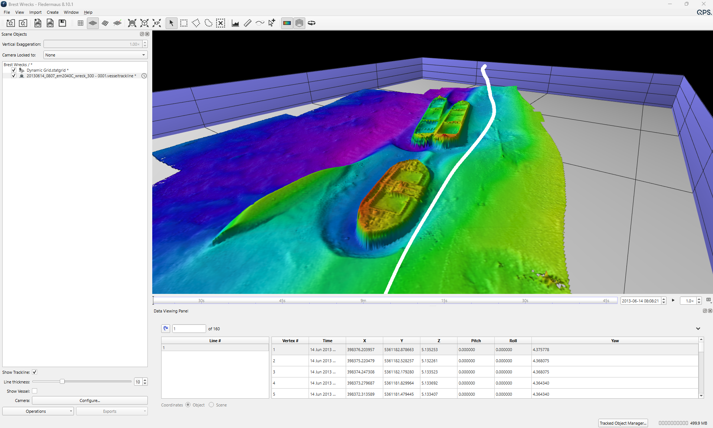The width and height of the screenshot is (713, 428).
Task: Toggle visibility of the vesseltrackline object
Action: pyautogui.click(x=14, y=75)
